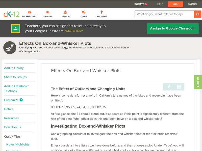Click the data line '80, 83, 77, 95...'
The width and height of the screenshot is (202, 151).
click(78, 107)
